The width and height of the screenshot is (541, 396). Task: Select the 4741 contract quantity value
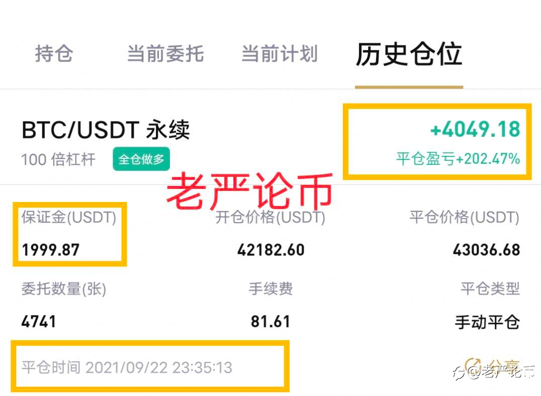(39, 322)
